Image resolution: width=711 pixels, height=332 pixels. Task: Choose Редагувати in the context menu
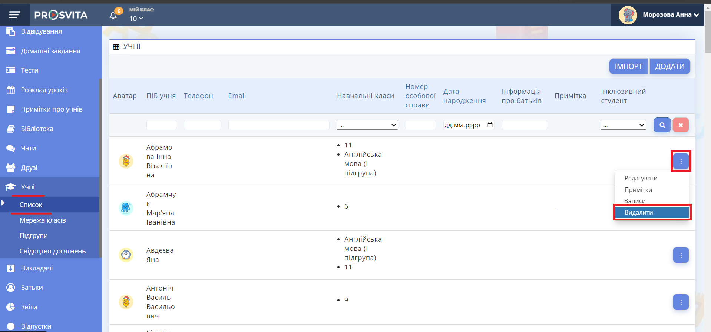tap(641, 178)
